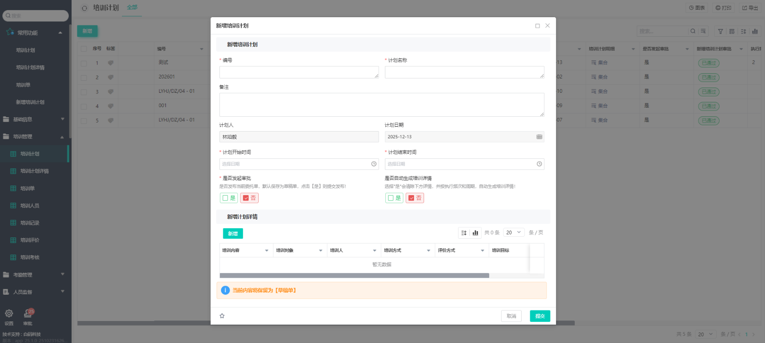
Task: Click the sidebar 搜索 search box
Action: (x=35, y=16)
